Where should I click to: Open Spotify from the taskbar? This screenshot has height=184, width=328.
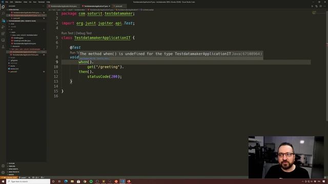point(91,181)
